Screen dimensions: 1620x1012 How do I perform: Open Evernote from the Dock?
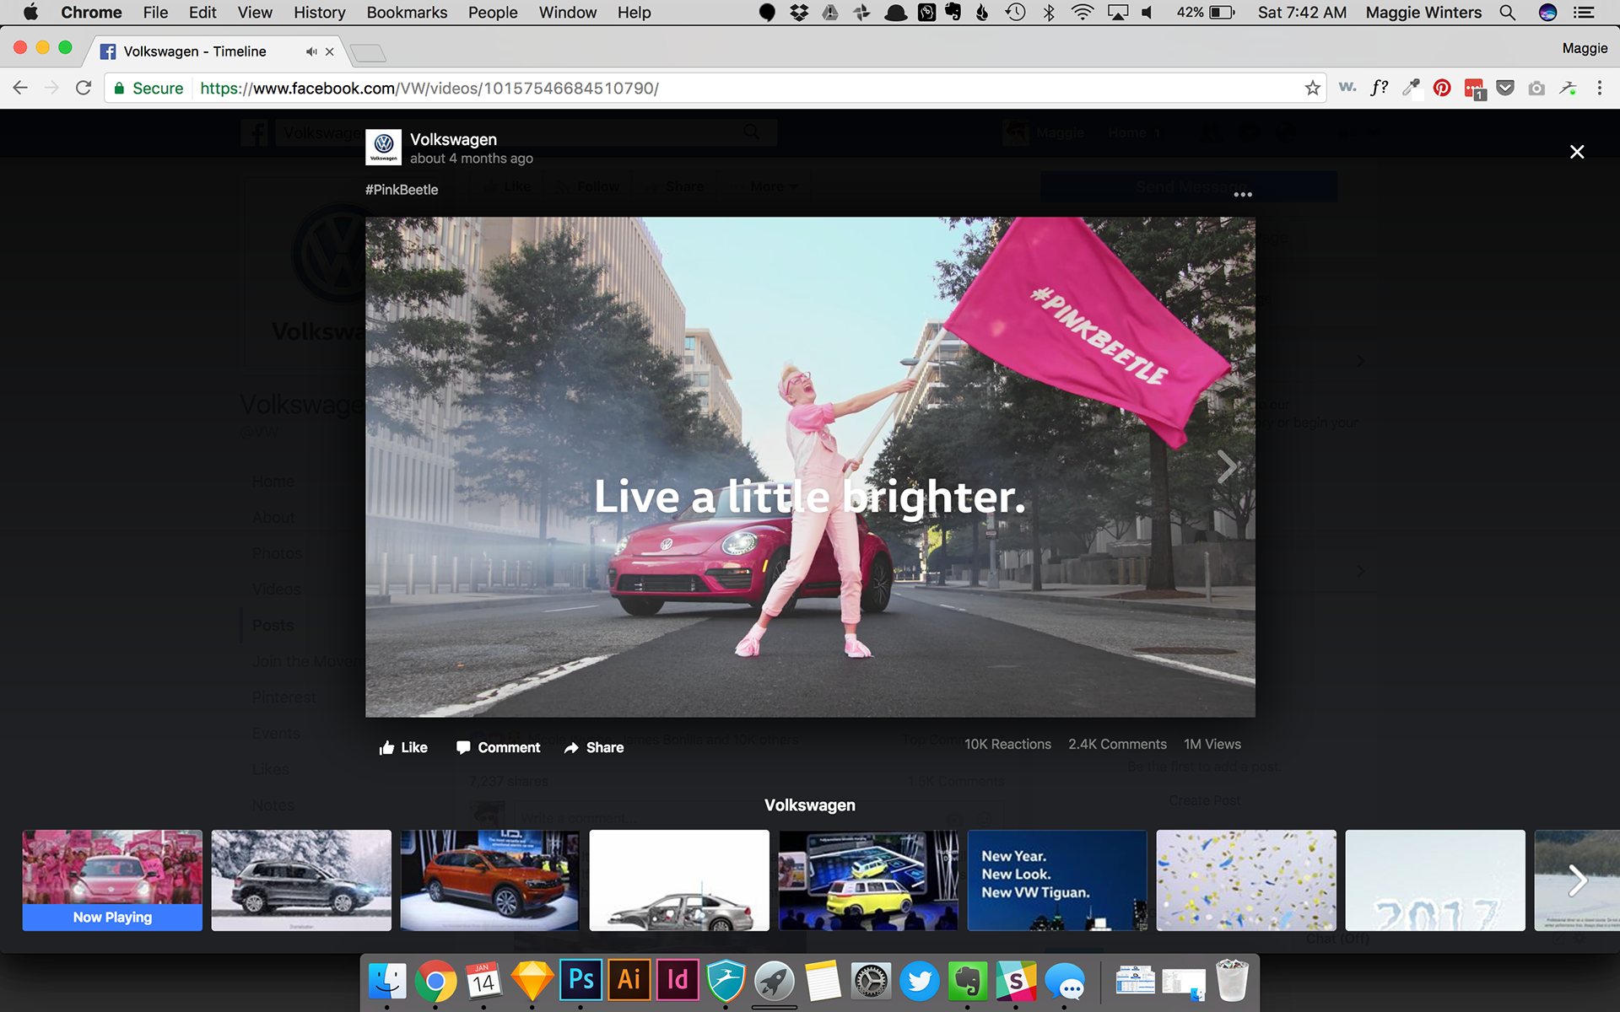pos(968,982)
